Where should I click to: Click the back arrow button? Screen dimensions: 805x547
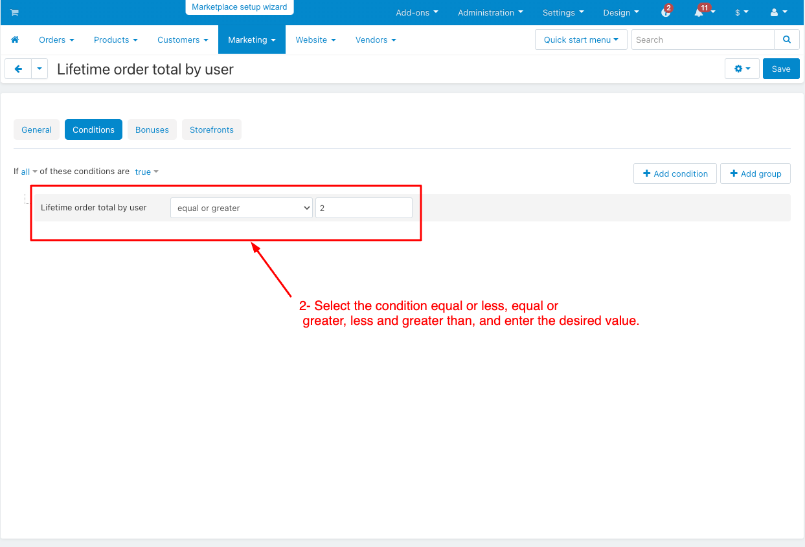(x=18, y=69)
